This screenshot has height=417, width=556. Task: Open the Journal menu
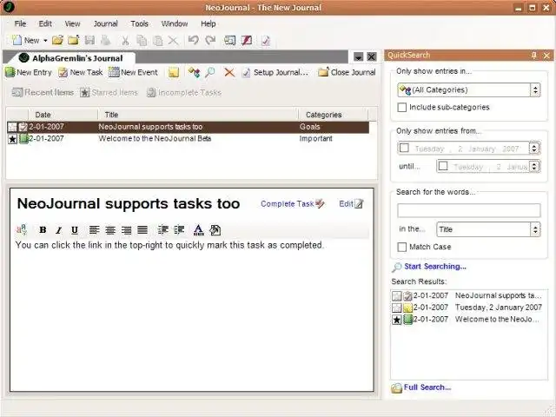click(105, 23)
